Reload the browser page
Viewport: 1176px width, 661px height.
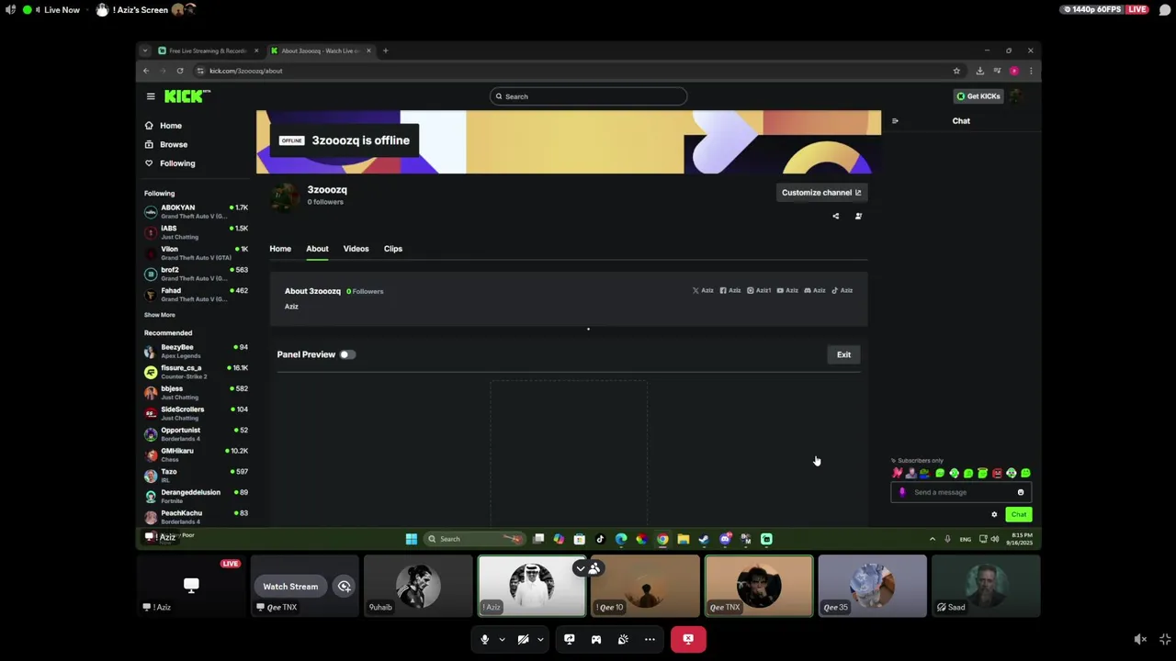pyautogui.click(x=180, y=71)
